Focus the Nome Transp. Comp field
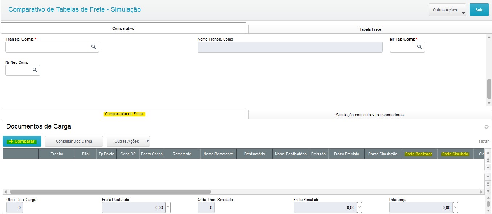This screenshot has height=214, width=492. tap(290, 47)
